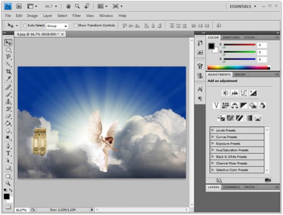Launch Bridge from the application bar
Viewport: 283px width, 215px height.
(19, 6)
